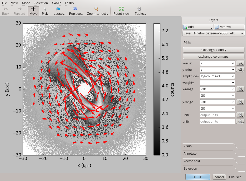This screenshot has height=181, width=246.
Task: Expand the Visual panel section
Action: 188,146
